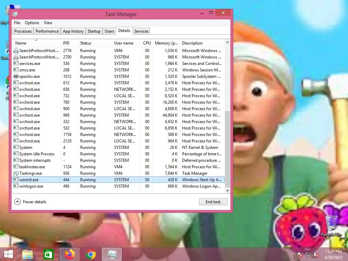Open the Recycle Bin desktop icon

point(331,226)
